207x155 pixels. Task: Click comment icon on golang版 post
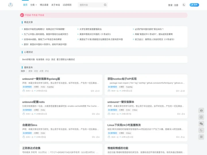point(92,91)
